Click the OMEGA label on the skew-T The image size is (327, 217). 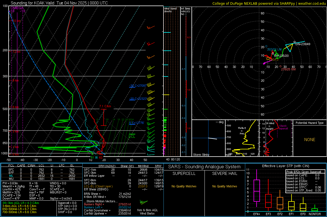point(17,8)
